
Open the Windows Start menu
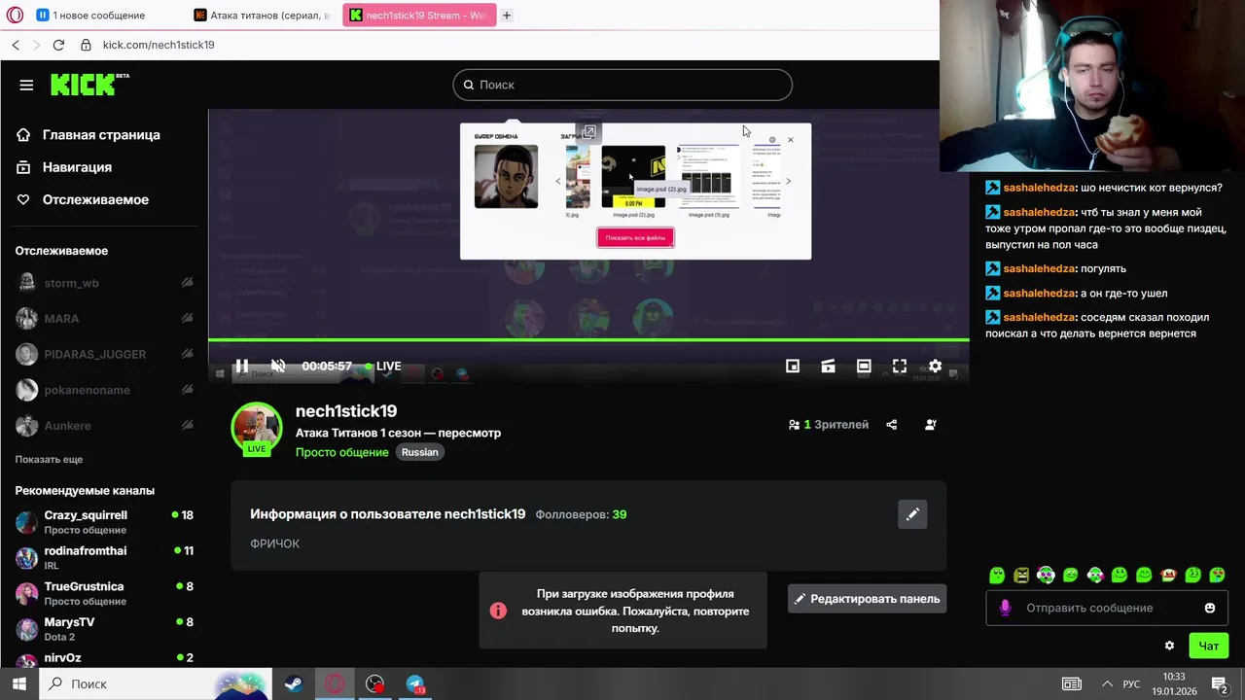coord(18,683)
